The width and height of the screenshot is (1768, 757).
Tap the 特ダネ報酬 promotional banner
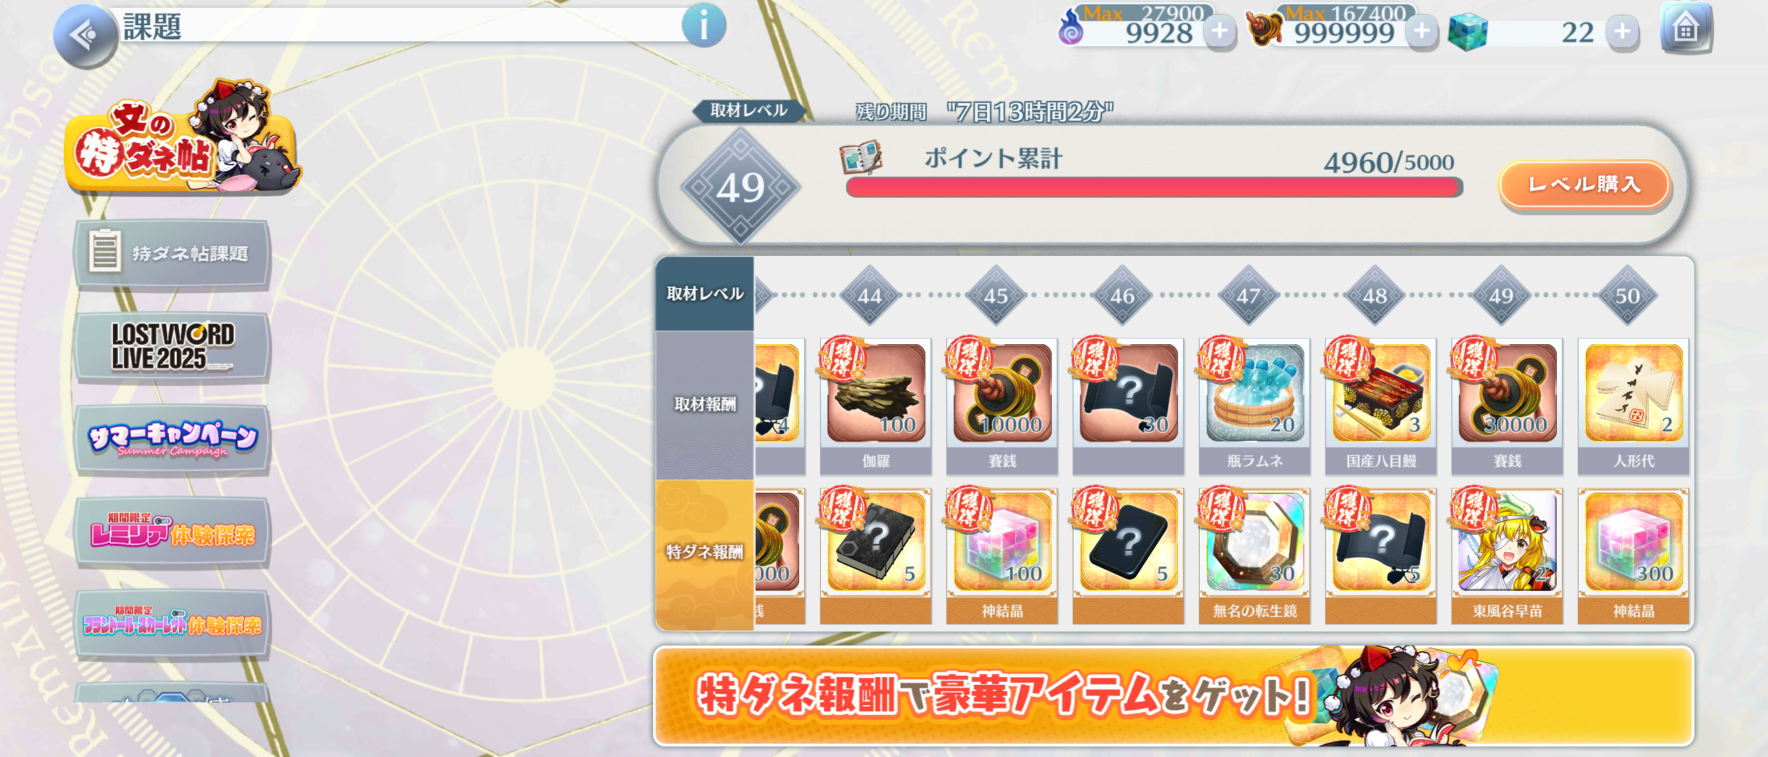(1173, 695)
